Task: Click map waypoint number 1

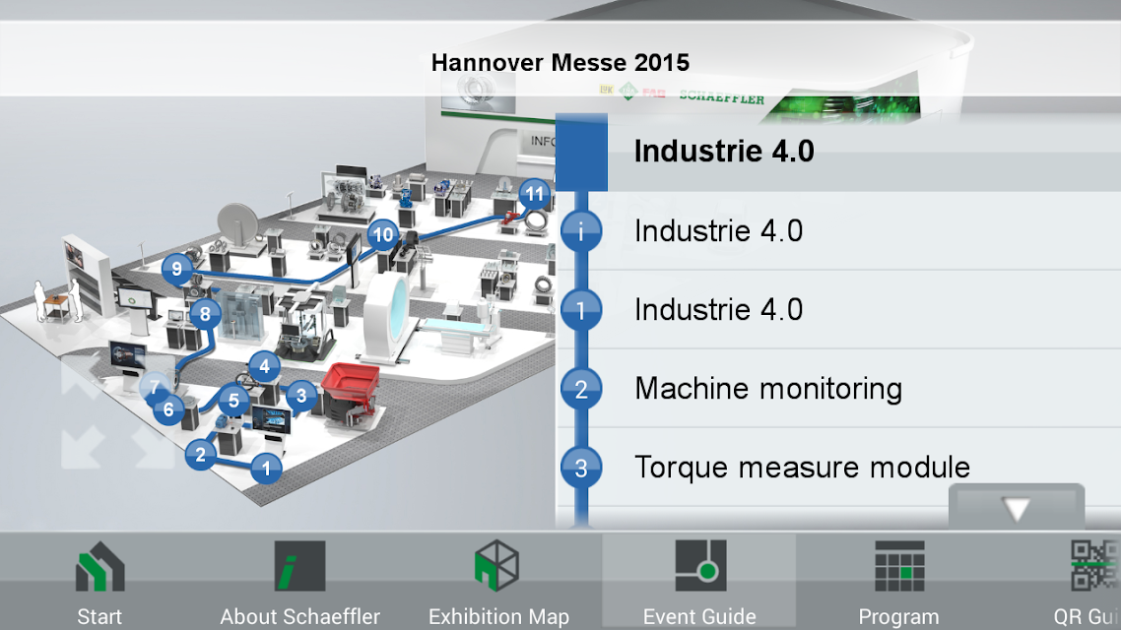Action: [266, 469]
